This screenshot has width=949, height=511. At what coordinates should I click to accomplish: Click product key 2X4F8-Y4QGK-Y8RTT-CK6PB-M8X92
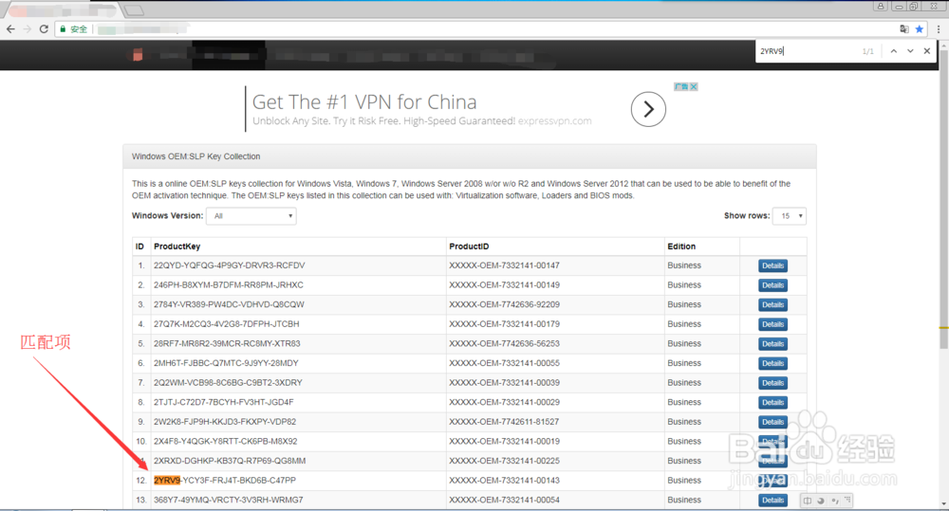point(225,442)
